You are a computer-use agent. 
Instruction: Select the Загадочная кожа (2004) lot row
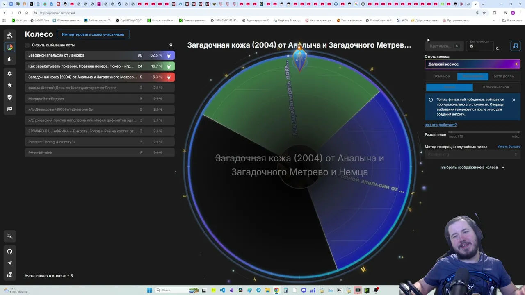(100, 77)
